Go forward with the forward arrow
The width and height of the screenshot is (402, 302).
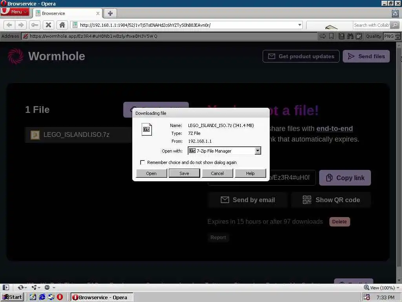(x=21, y=25)
